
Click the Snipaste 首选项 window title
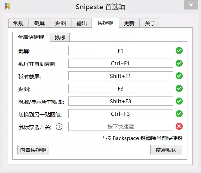click(101, 7)
